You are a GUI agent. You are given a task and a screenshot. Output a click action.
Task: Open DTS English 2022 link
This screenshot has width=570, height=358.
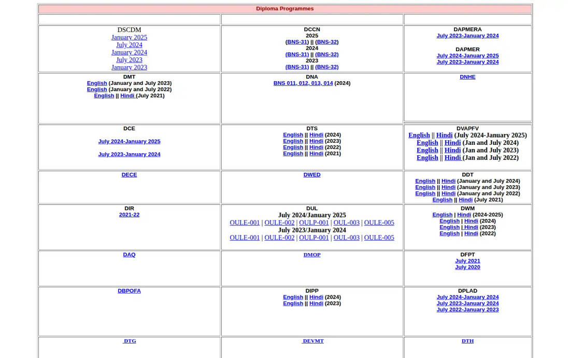click(293, 147)
